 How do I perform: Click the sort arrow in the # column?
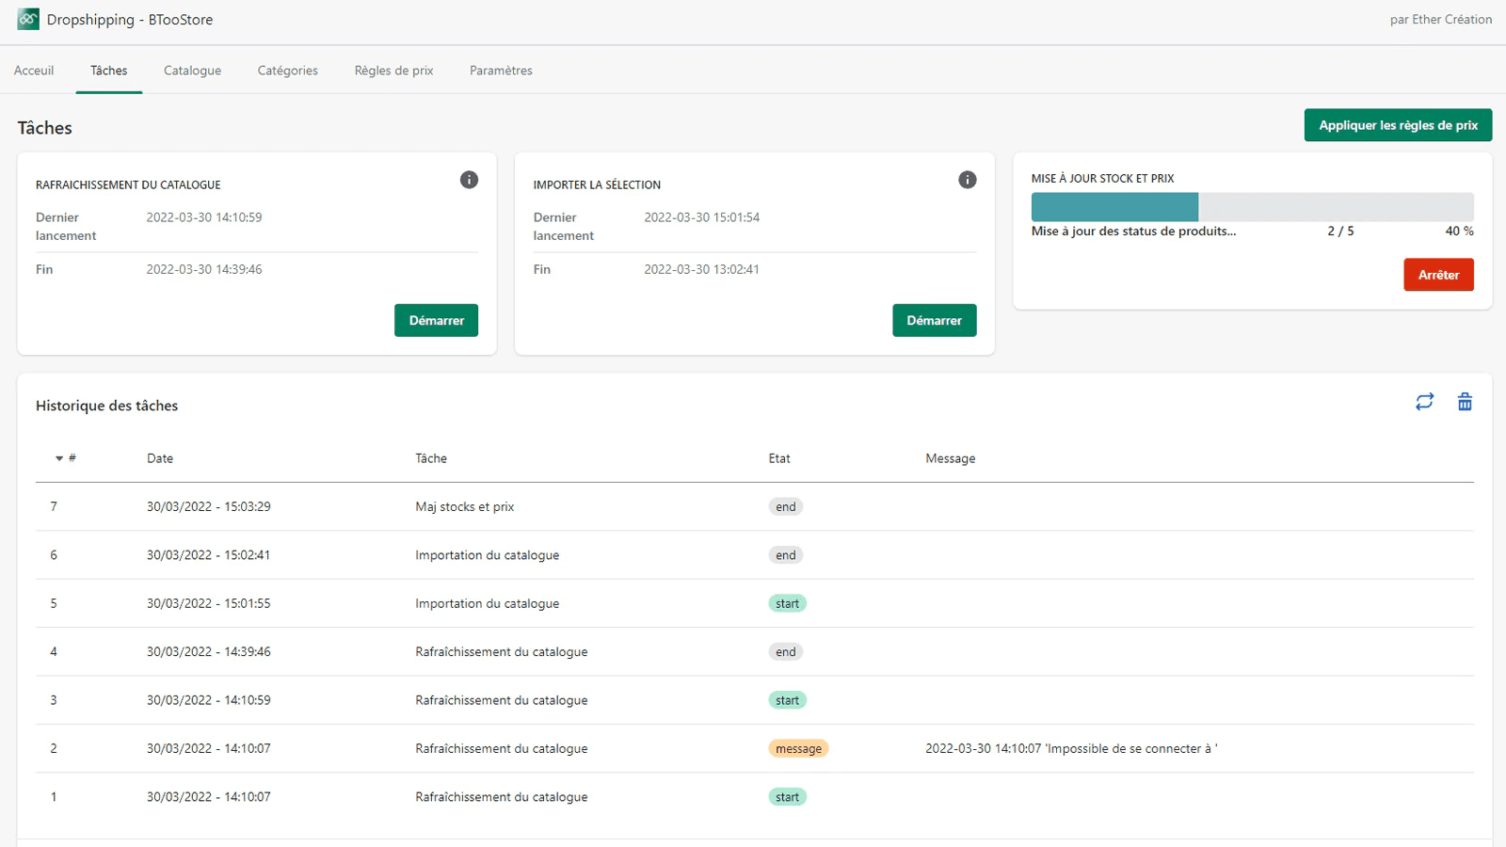(58, 458)
